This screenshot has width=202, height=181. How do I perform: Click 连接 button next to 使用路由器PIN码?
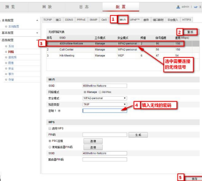93,147
